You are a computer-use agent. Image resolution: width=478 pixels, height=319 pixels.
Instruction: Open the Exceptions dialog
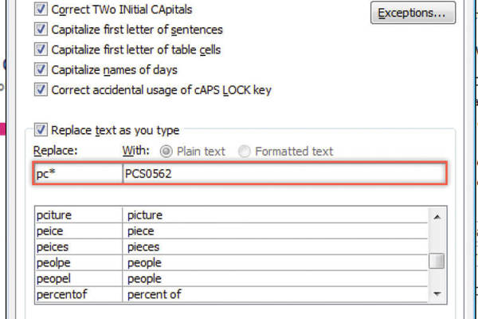tap(412, 13)
